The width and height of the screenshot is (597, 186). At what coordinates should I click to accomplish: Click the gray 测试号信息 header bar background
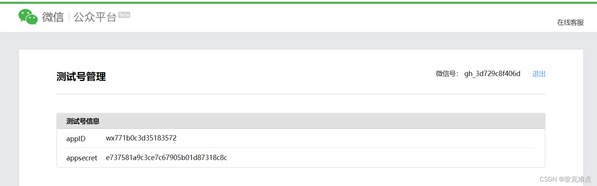point(320,121)
